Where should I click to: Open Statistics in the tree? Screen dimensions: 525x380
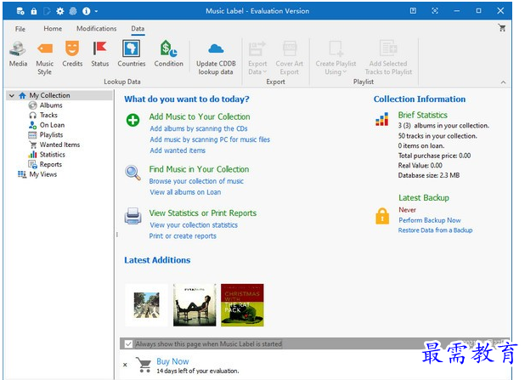coord(52,155)
